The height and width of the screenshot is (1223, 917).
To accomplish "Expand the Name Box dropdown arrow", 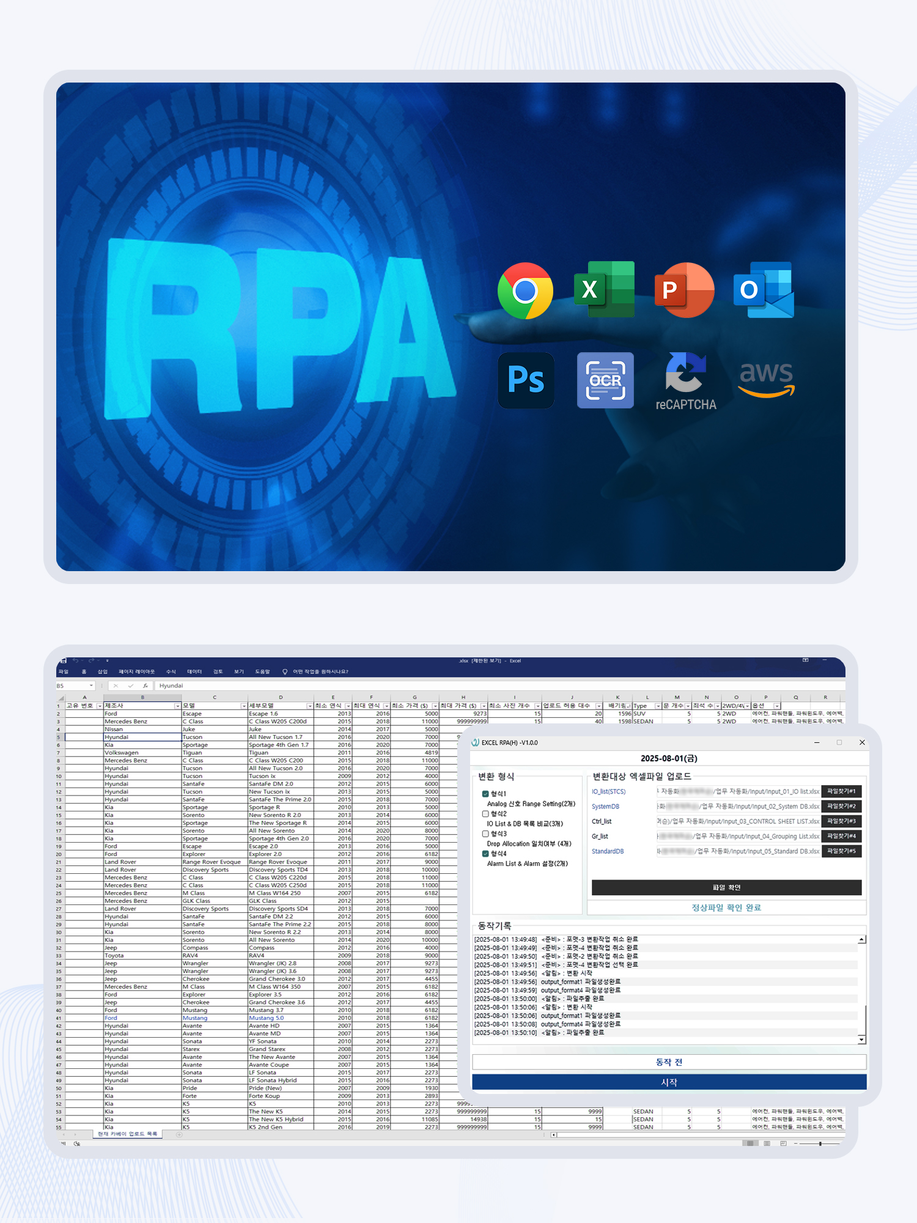I will pos(91,685).
